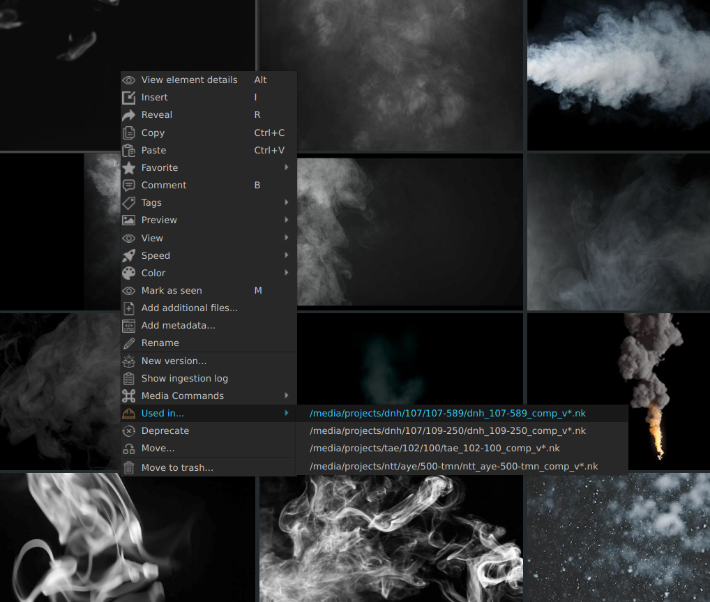
Task: Click the Speed rocket icon
Action: pyautogui.click(x=129, y=256)
